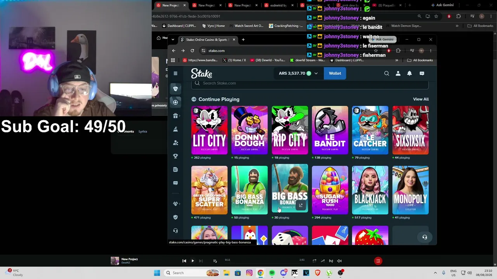Viewport: 497px width, 279px height.
Task: Open the apps grid on Stake window bookmarks bar
Action: pos(173,60)
